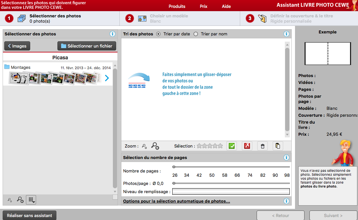Click the Montages date range text
The width and height of the screenshot is (358, 220).
point(86,68)
